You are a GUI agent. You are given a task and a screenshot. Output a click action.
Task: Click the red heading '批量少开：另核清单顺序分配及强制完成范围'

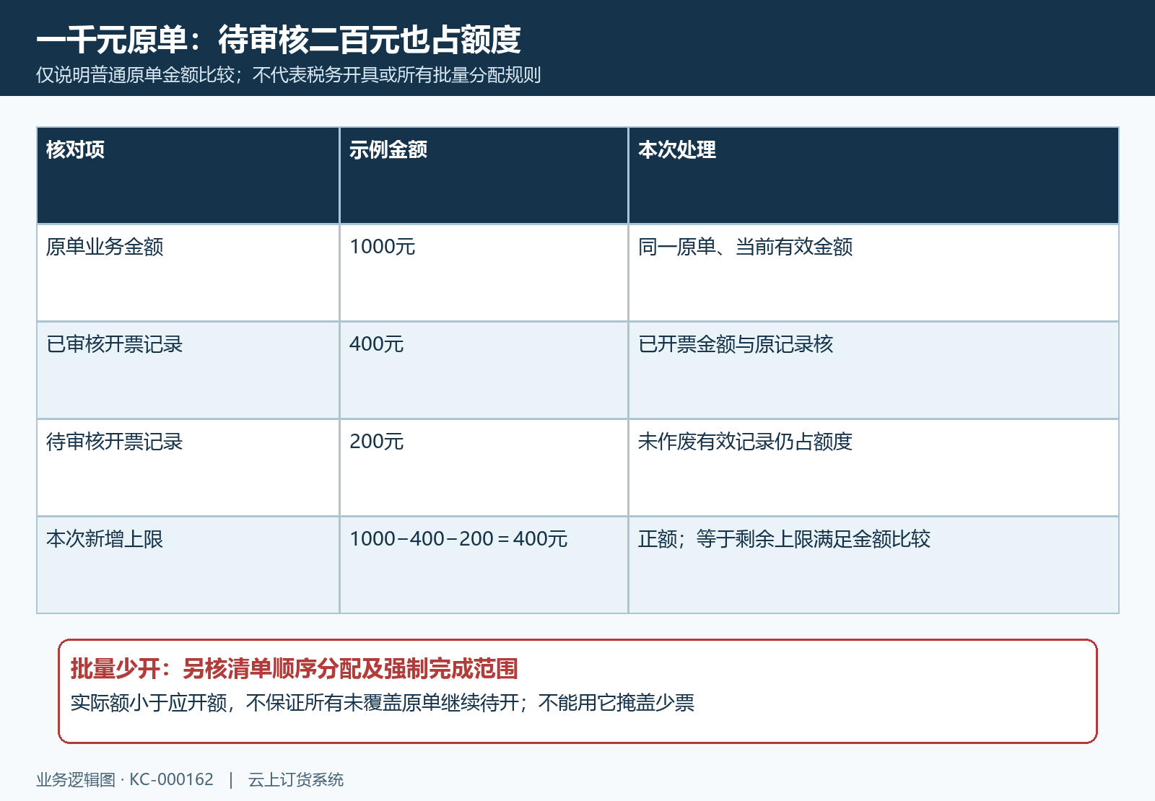point(295,669)
